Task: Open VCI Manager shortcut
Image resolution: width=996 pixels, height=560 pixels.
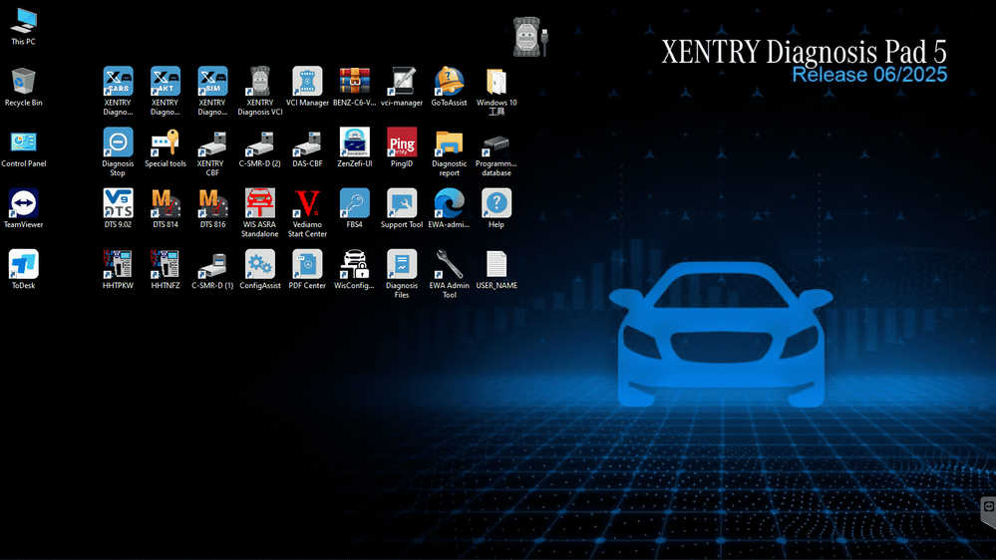Action: point(307,82)
